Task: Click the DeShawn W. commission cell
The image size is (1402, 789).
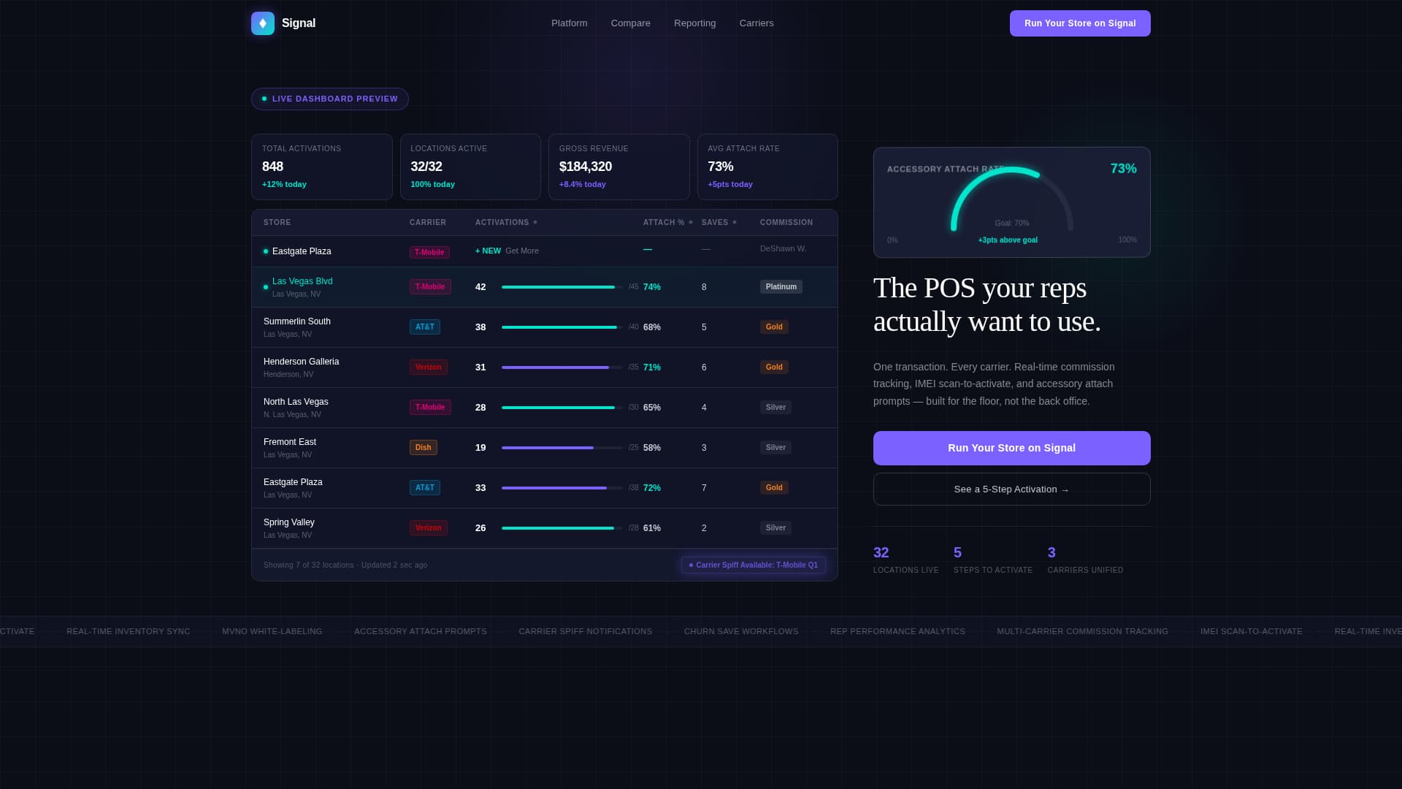Action: point(783,248)
